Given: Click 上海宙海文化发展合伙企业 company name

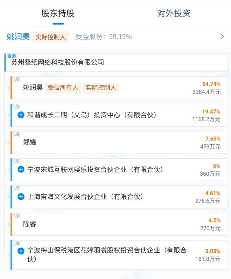Looking at the screenshot, I should (x=85, y=197).
